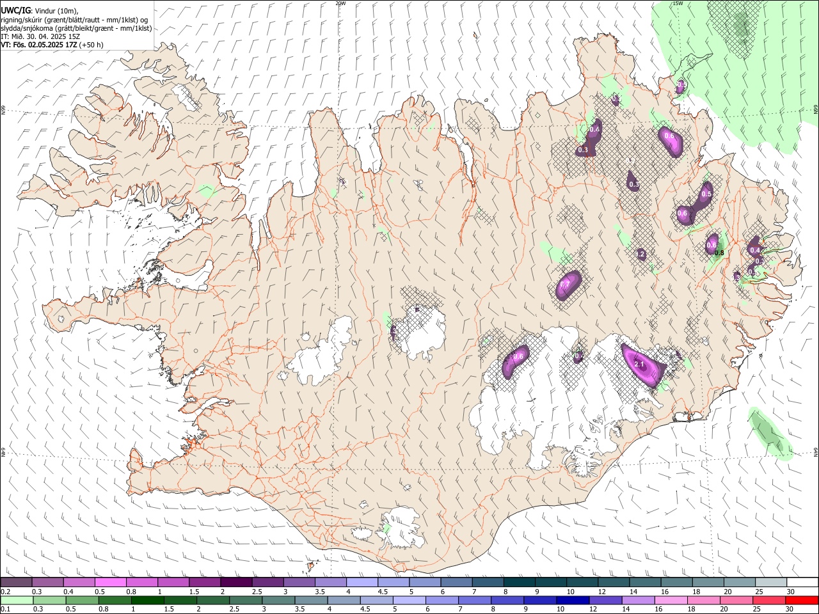Click the 'UWC/IG: Vindur (10m)' title text
Screen dimensions: 819x614
tap(39, 11)
